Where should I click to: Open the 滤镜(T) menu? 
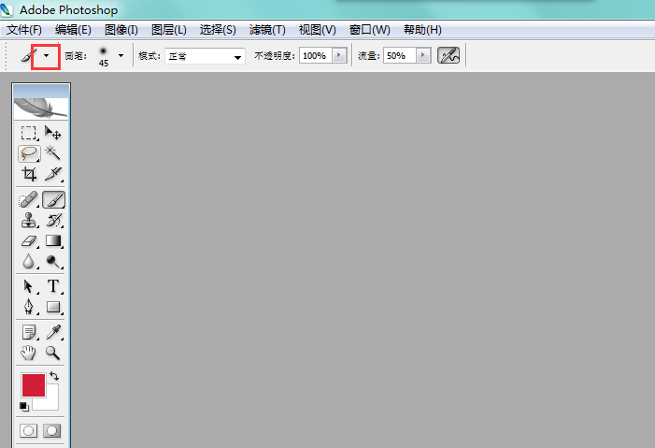click(267, 30)
